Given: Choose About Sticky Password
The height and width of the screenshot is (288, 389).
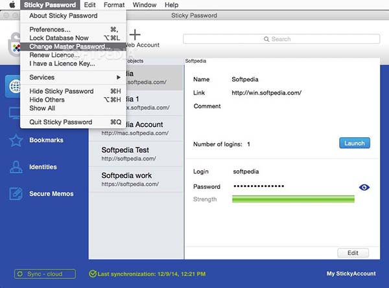Looking at the screenshot, I should click(73, 16).
